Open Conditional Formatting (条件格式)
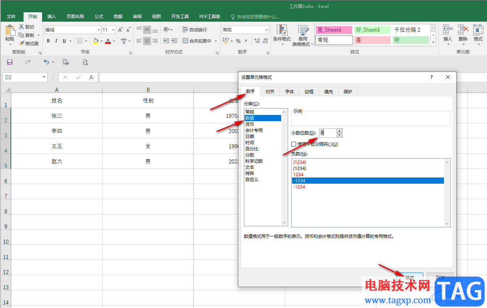This screenshot has height=308, width=487. [282, 35]
